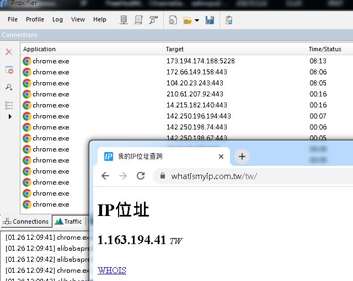
Task: Open the Log menu
Action: 57,19
